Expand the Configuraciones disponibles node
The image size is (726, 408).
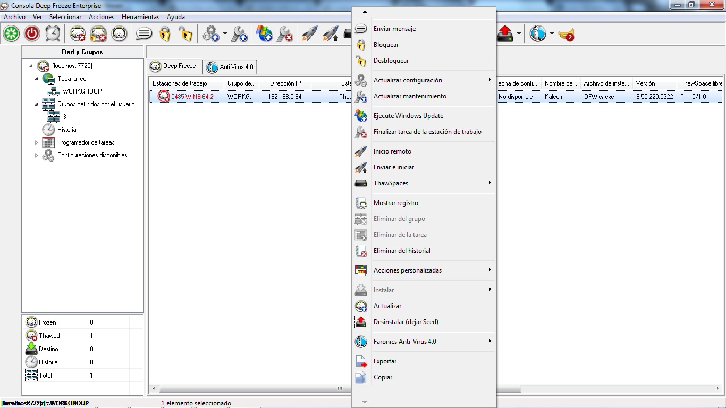(37, 155)
